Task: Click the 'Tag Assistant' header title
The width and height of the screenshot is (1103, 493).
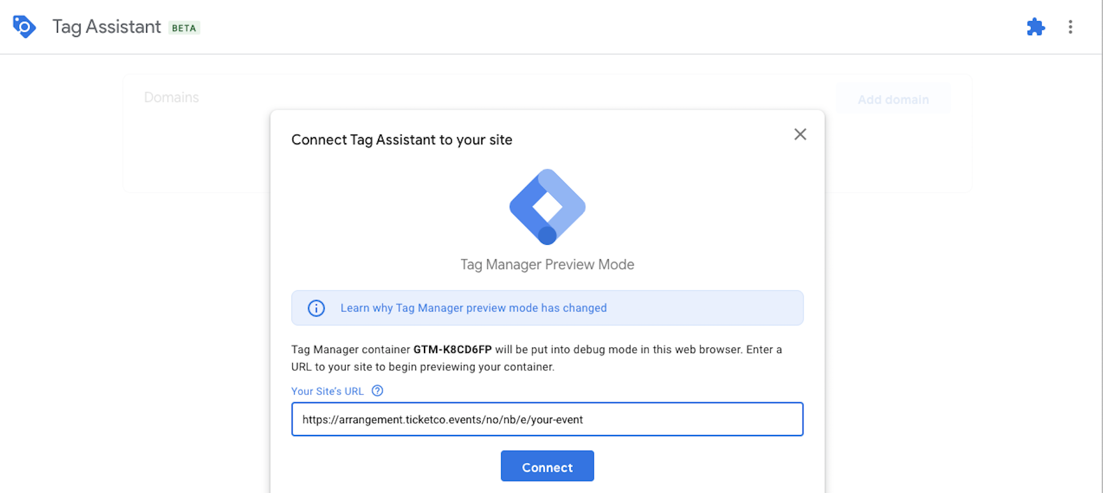Action: click(x=107, y=27)
